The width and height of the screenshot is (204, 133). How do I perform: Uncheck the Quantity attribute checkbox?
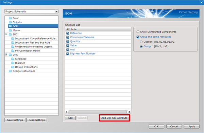[68, 41]
